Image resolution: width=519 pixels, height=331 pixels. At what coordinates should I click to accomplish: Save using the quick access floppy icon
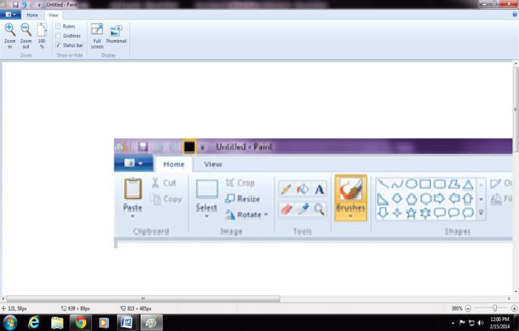pyautogui.click(x=15, y=5)
